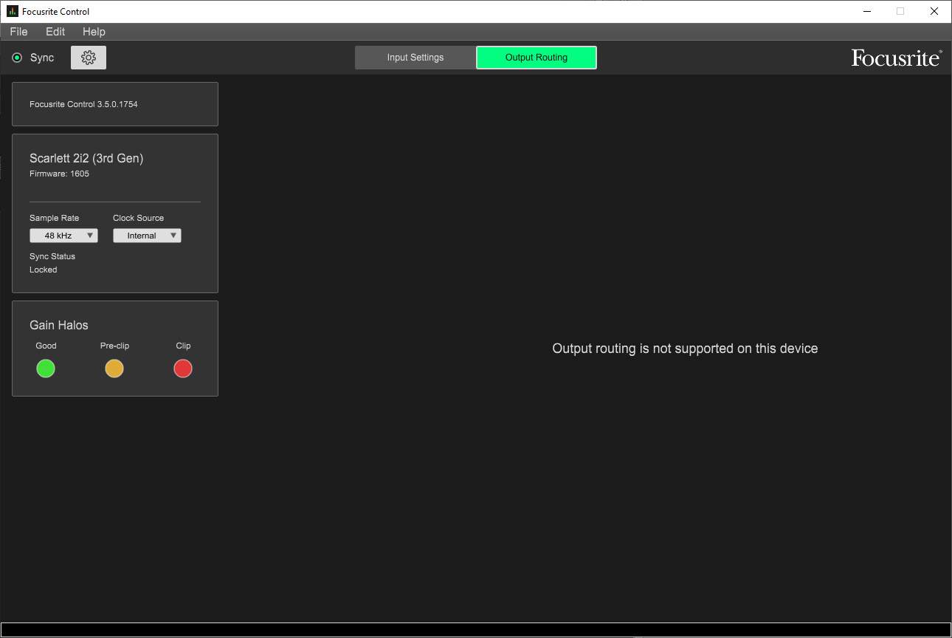The width and height of the screenshot is (952, 638).
Task: Click the Focusrite logo
Action: [x=896, y=58]
